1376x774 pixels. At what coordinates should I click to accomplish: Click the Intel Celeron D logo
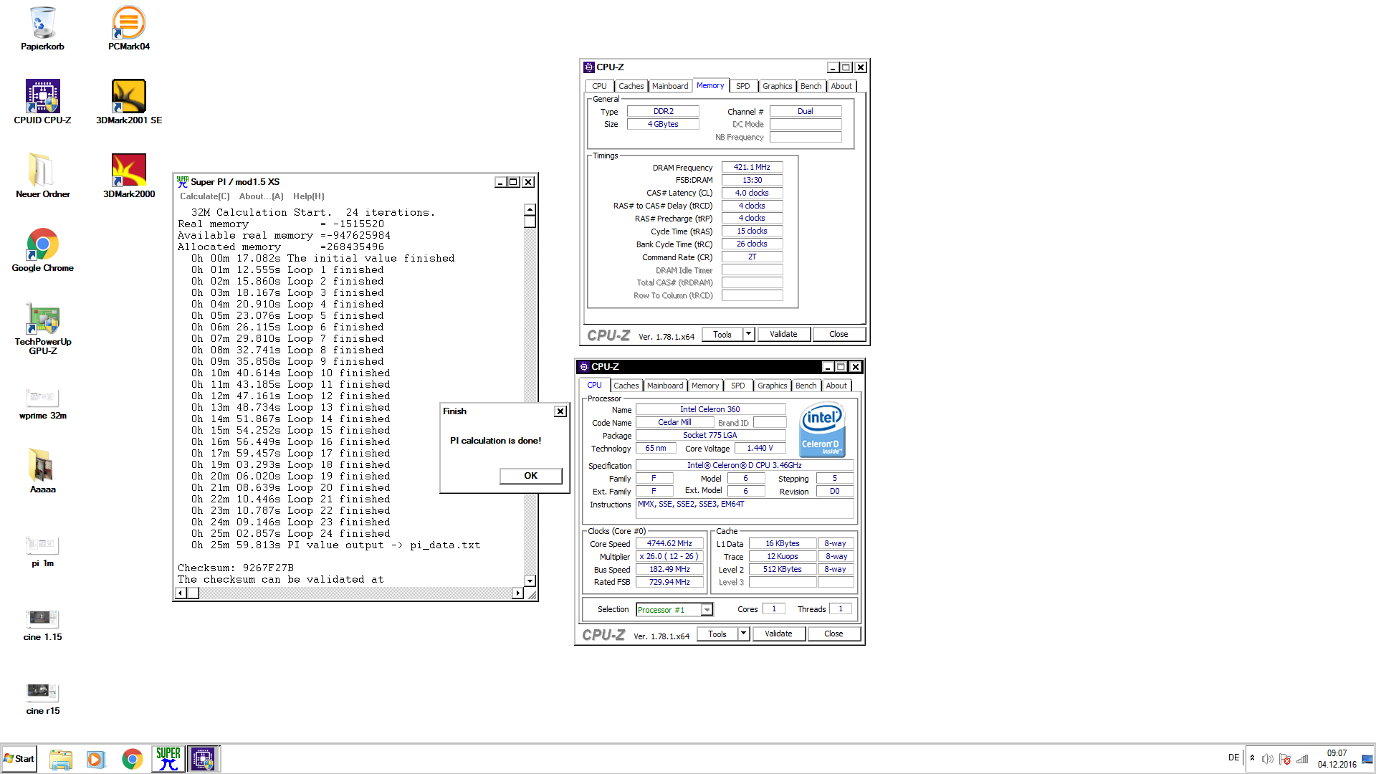822,429
